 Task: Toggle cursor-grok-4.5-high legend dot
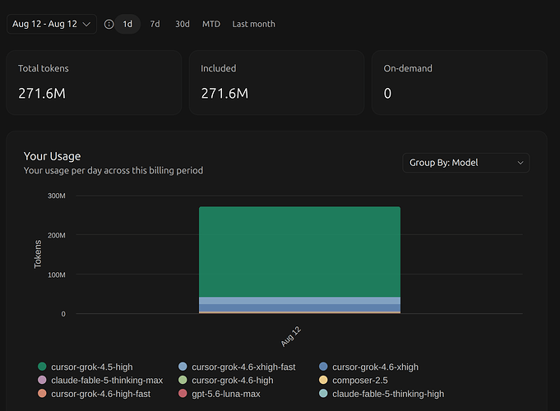coord(42,367)
